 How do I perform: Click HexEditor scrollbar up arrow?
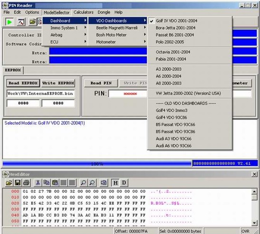[254, 192]
